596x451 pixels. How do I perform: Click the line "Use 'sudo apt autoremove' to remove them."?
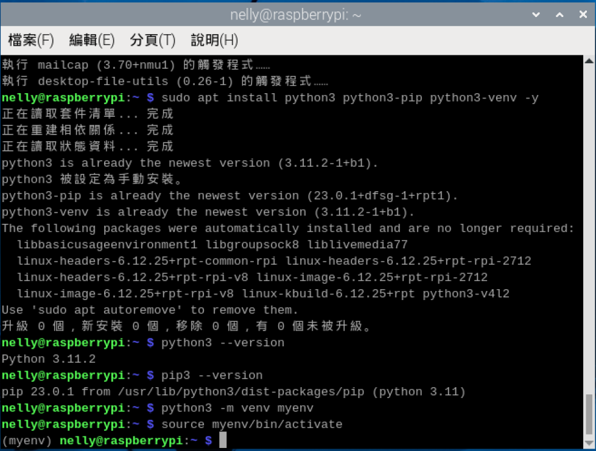click(150, 310)
